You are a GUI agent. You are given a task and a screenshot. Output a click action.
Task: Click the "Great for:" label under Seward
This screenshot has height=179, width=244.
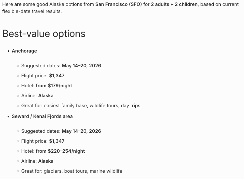click(x=32, y=171)
